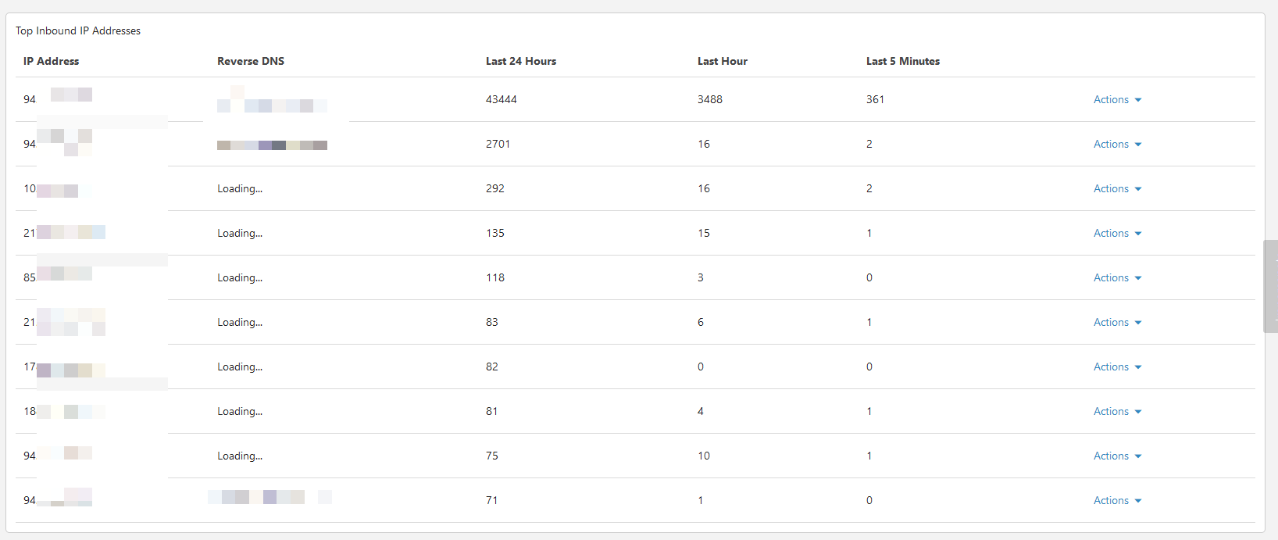Click the IP Address column header
1278x540 pixels.
click(x=51, y=61)
